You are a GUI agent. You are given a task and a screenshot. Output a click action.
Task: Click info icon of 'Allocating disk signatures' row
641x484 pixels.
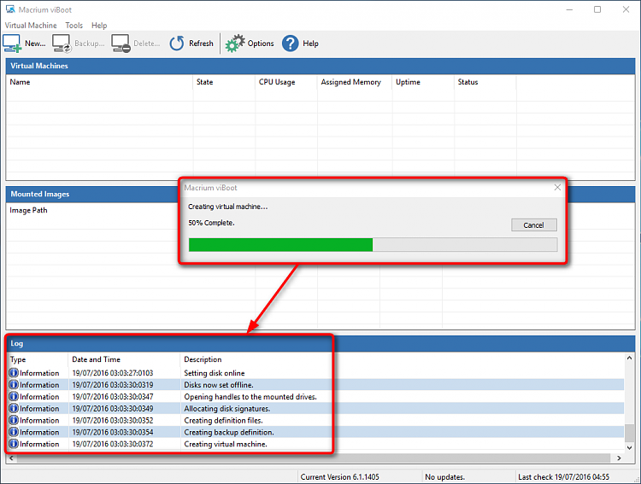(14, 408)
